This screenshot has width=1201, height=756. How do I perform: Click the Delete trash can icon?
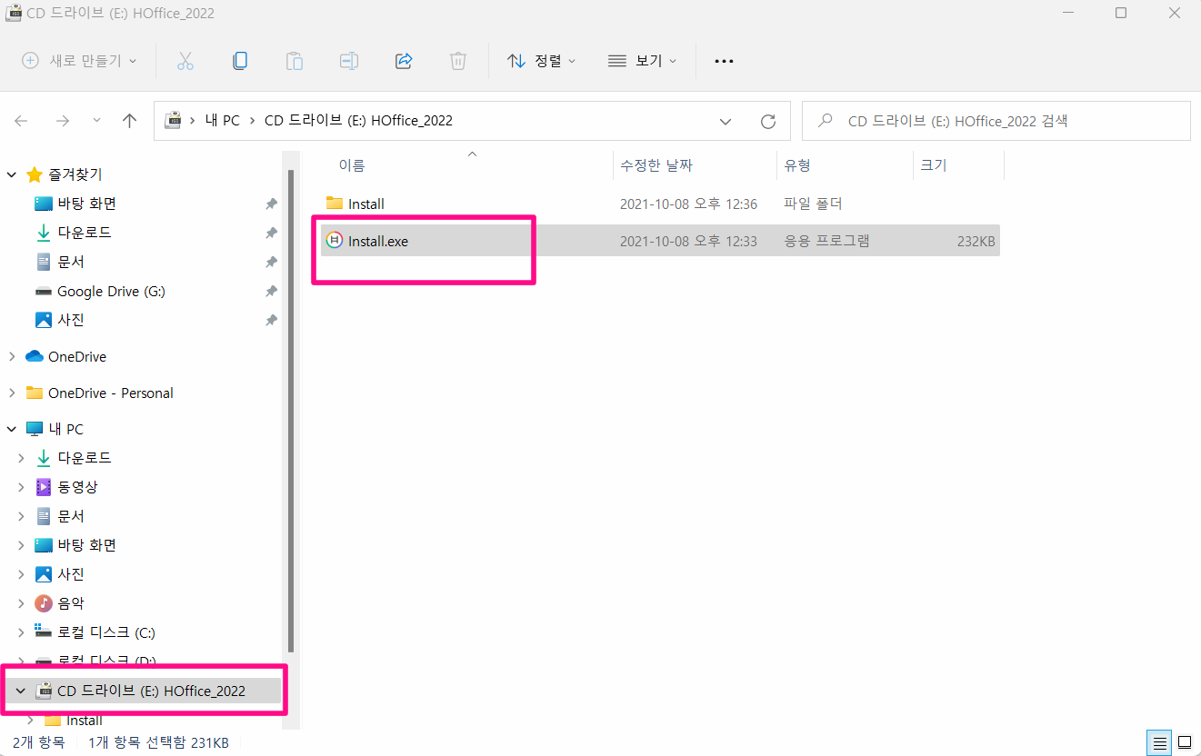pos(458,61)
